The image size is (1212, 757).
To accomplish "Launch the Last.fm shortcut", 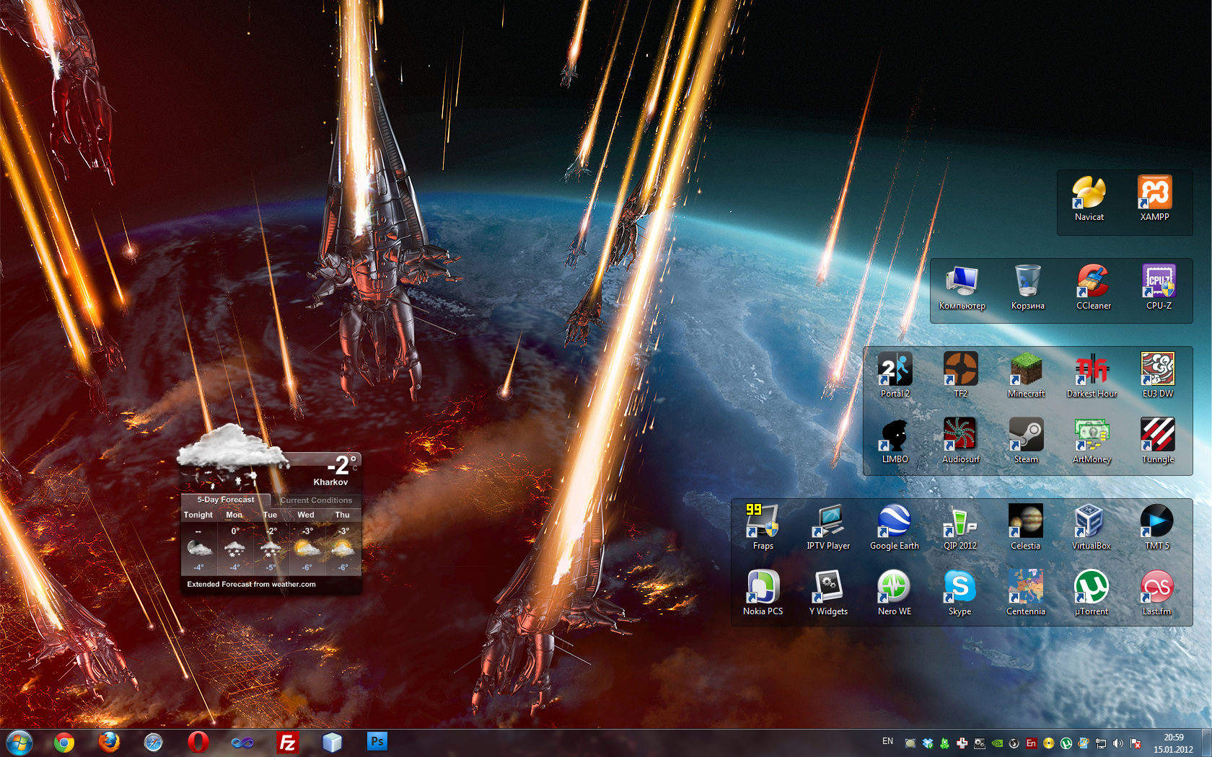I will pos(1156,593).
